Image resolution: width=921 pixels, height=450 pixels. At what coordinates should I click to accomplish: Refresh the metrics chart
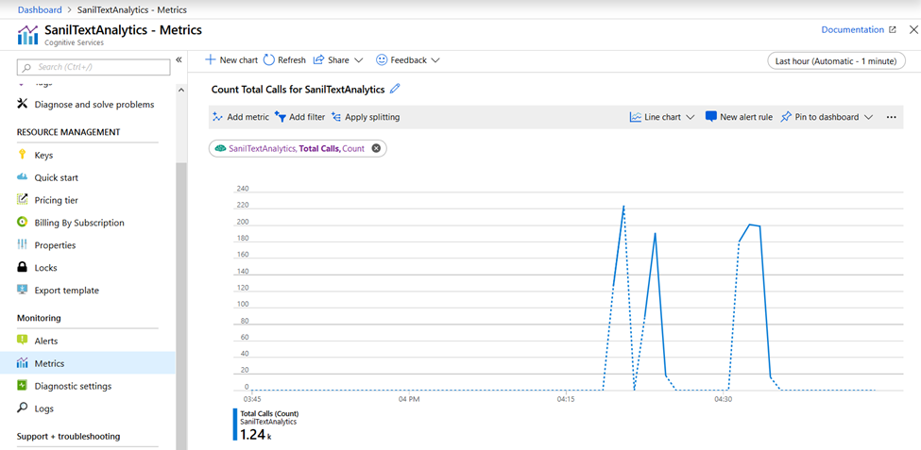point(285,59)
